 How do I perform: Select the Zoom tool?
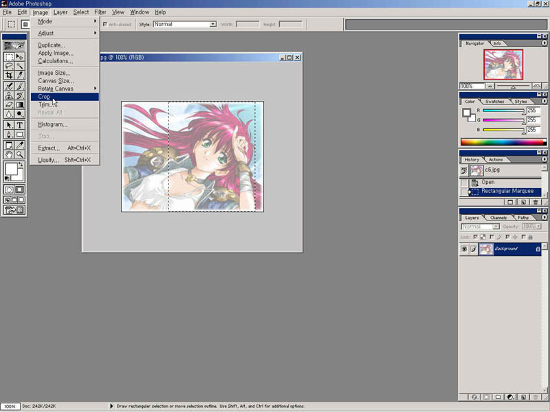pos(20,154)
